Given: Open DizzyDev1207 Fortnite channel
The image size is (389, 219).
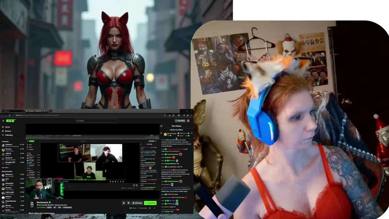Looking at the screenshot, I should [x=13, y=163].
